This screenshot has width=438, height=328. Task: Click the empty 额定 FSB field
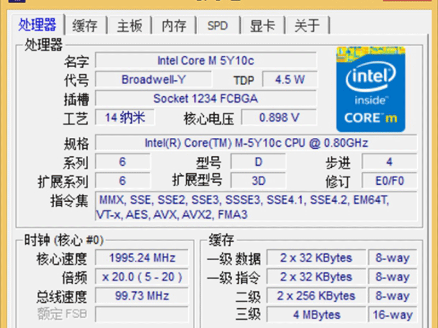(x=142, y=315)
